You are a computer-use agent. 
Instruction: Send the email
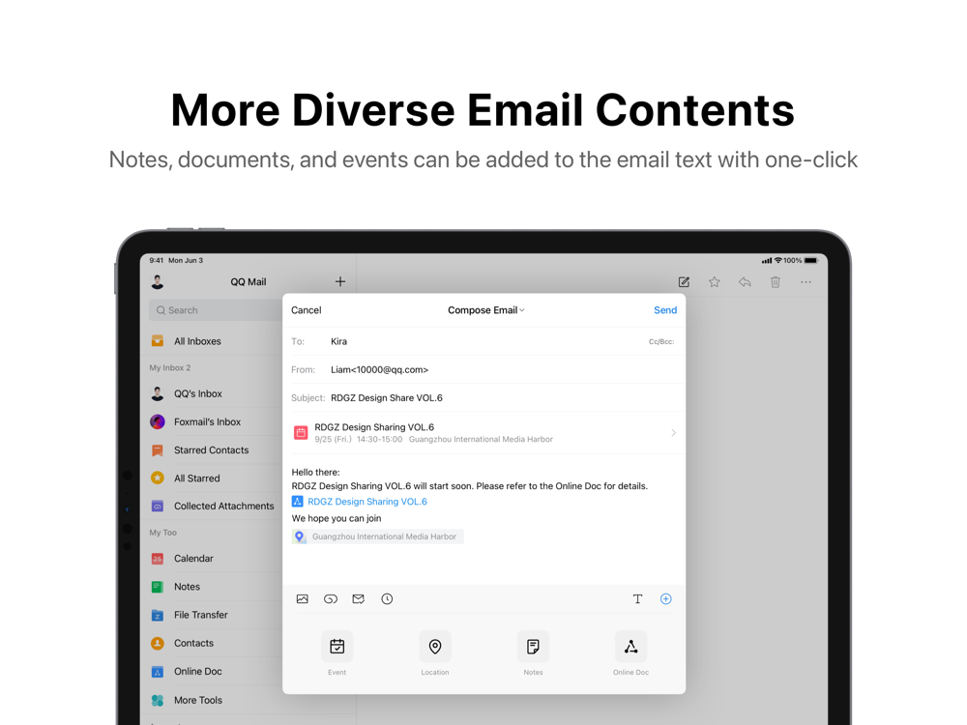click(x=665, y=310)
